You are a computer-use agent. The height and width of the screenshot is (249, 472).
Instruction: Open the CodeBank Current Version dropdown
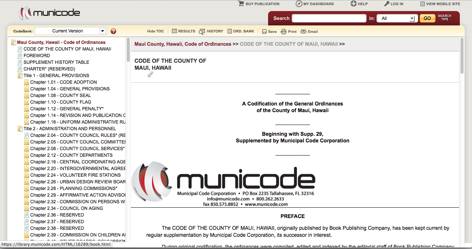click(x=70, y=31)
